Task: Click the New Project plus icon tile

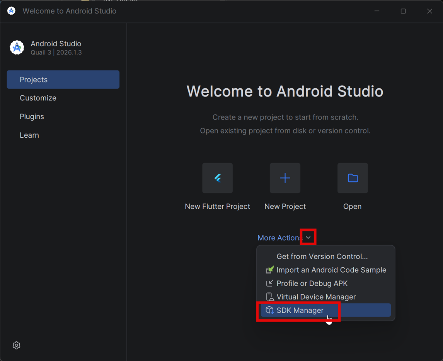Action: click(x=285, y=178)
